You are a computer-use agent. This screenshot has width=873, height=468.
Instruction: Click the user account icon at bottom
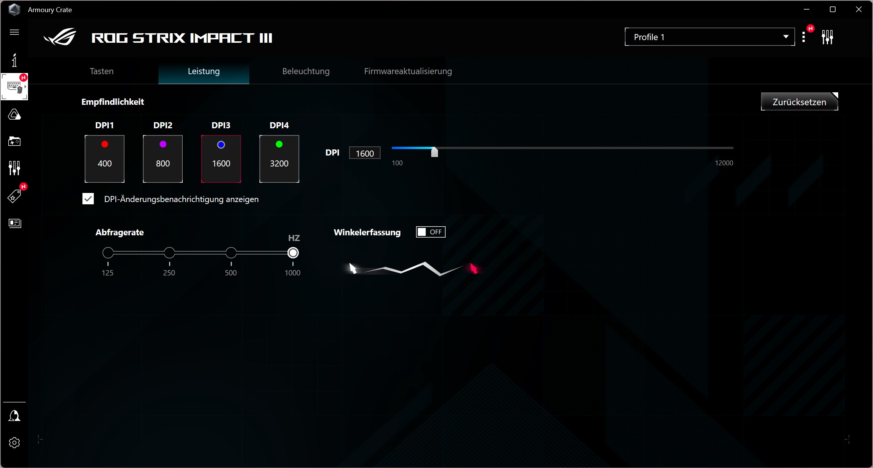tap(14, 415)
